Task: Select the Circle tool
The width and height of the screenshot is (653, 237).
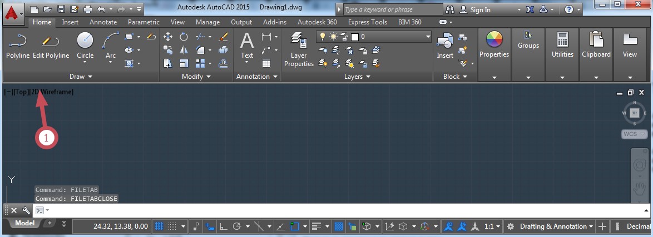Action: point(85,47)
